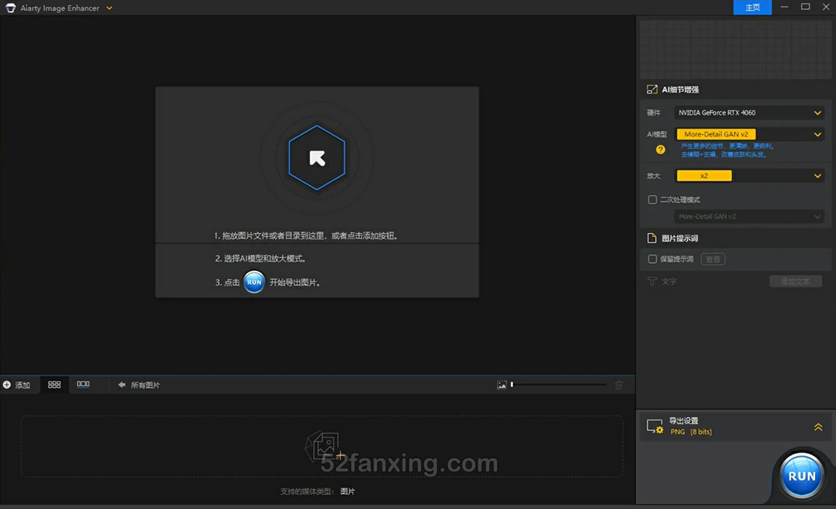Click the PNG export format text
The width and height of the screenshot is (836, 509).
[678, 432]
